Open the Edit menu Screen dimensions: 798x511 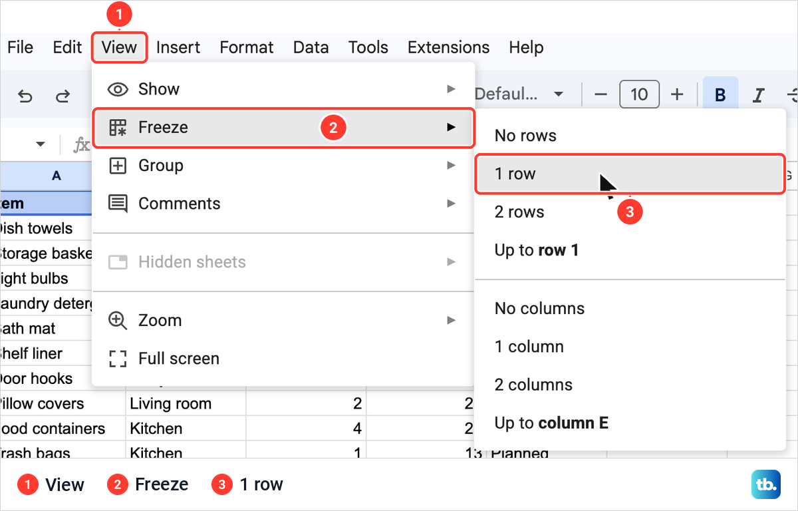coord(67,47)
